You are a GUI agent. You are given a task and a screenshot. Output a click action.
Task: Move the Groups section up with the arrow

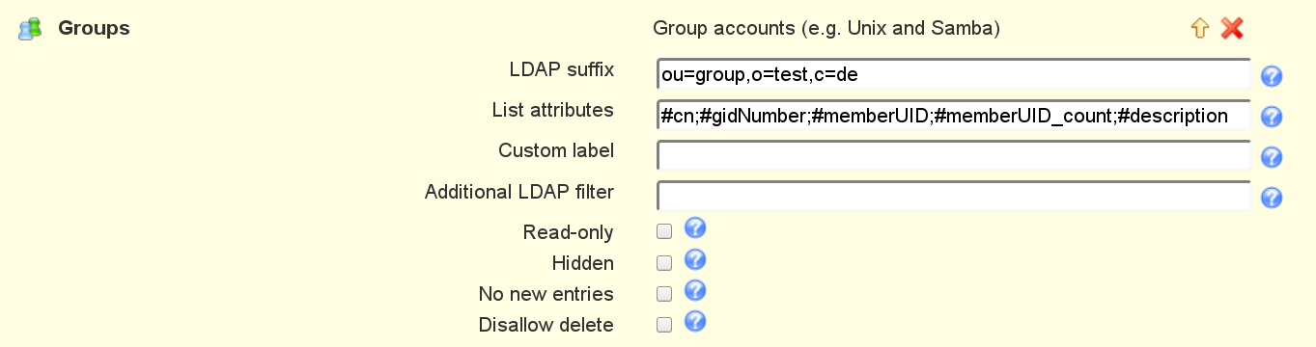point(1199,28)
